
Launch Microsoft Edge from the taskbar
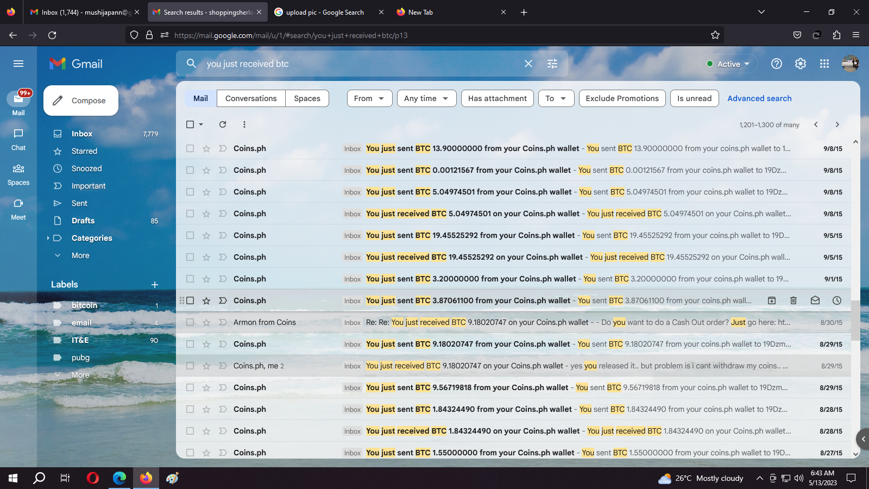119,478
